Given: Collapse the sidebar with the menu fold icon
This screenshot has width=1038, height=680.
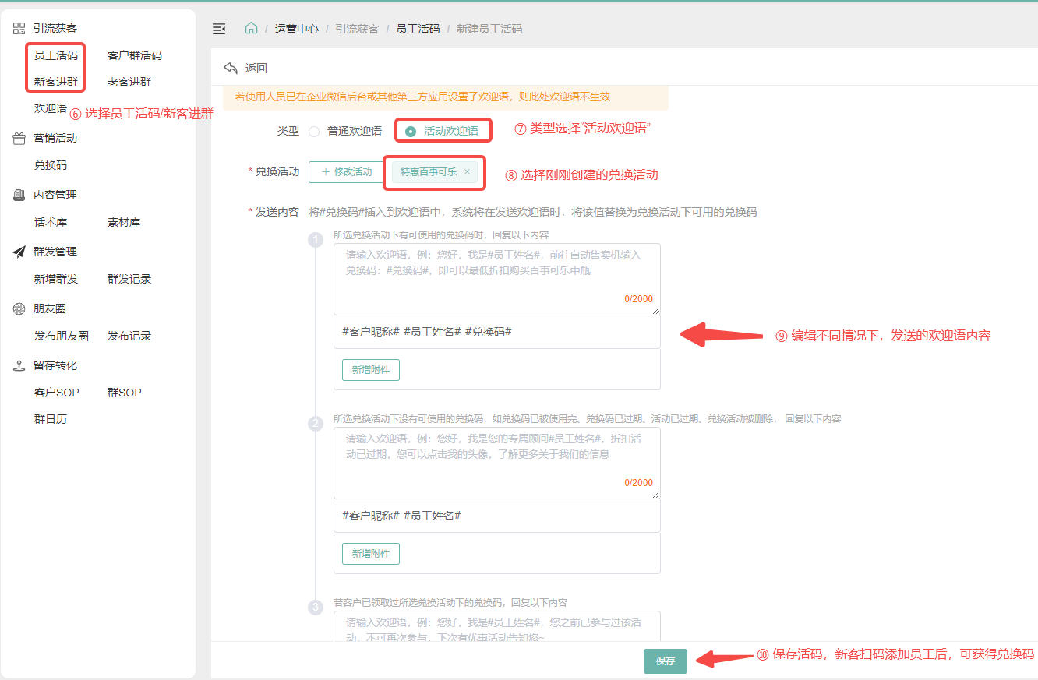Looking at the screenshot, I should tap(219, 29).
